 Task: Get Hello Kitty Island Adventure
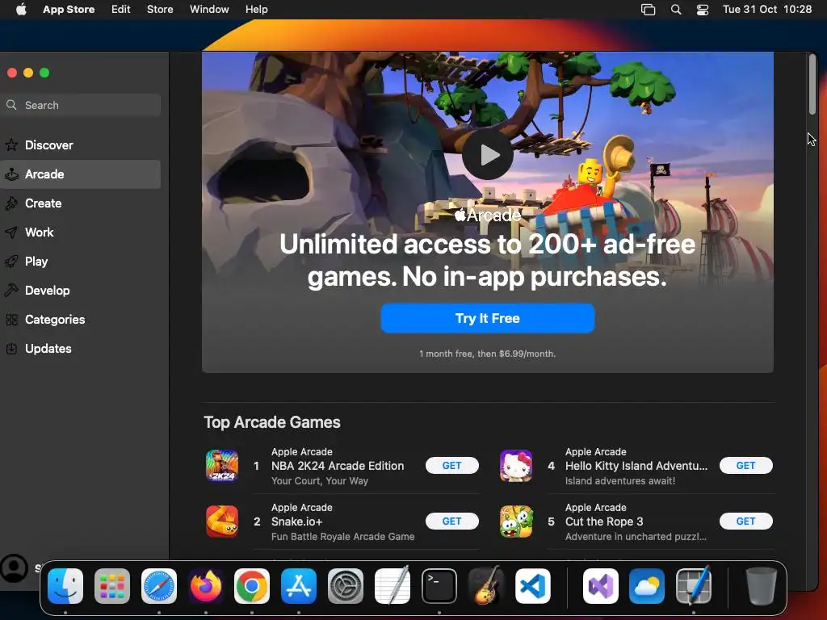(x=745, y=466)
